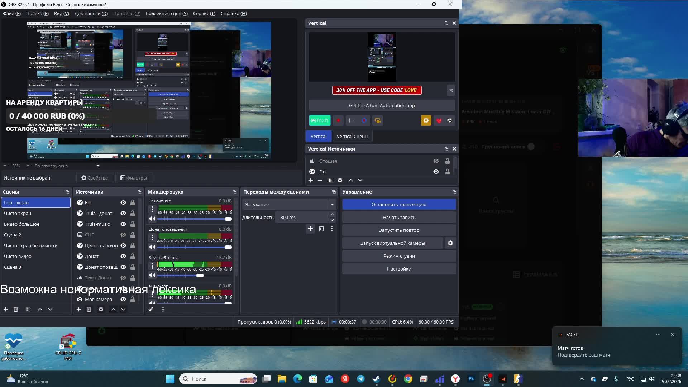Open the Сервис menu
The image size is (688, 387).
coord(204,13)
